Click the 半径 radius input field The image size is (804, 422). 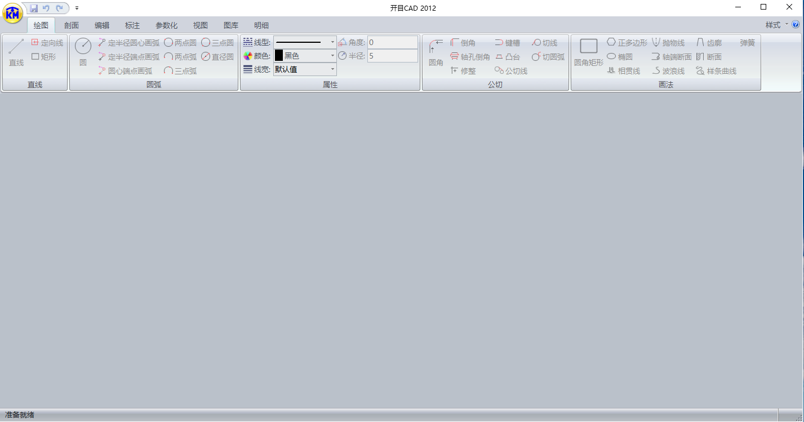click(392, 56)
